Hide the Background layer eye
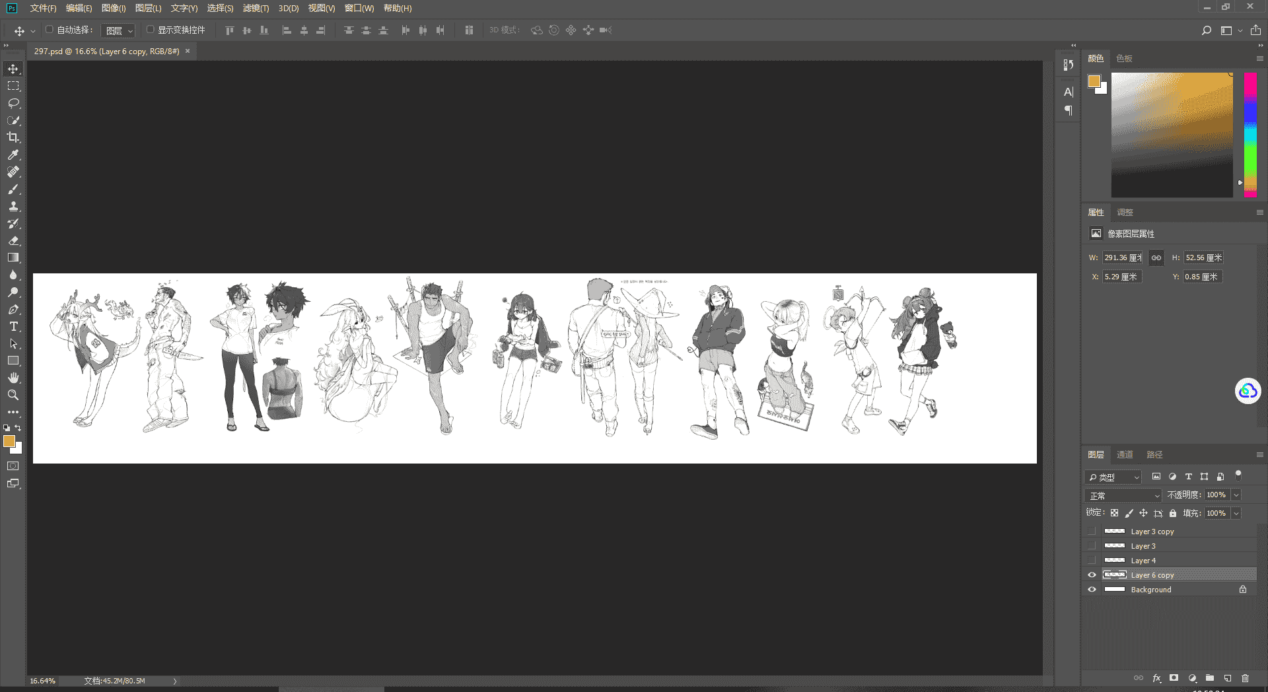Viewport: 1268px width, 692px height. [1092, 590]
